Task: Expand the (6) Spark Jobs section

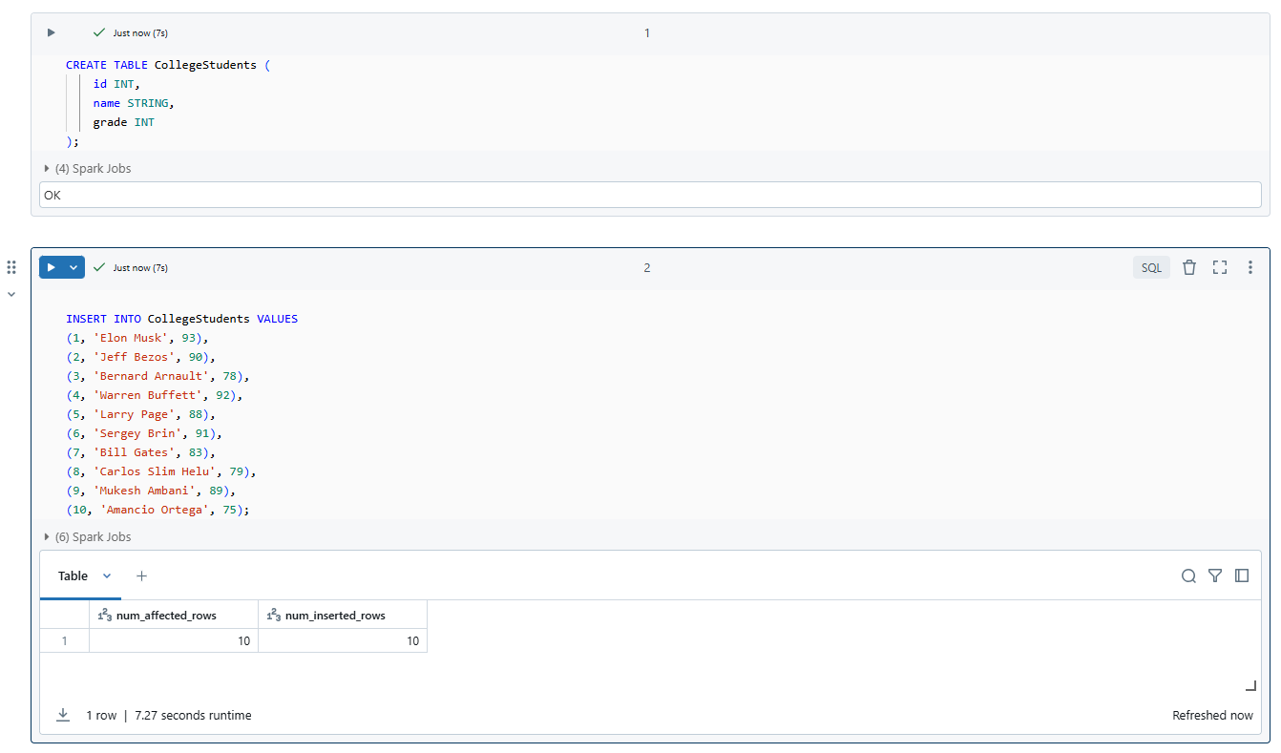Action: 89,536
